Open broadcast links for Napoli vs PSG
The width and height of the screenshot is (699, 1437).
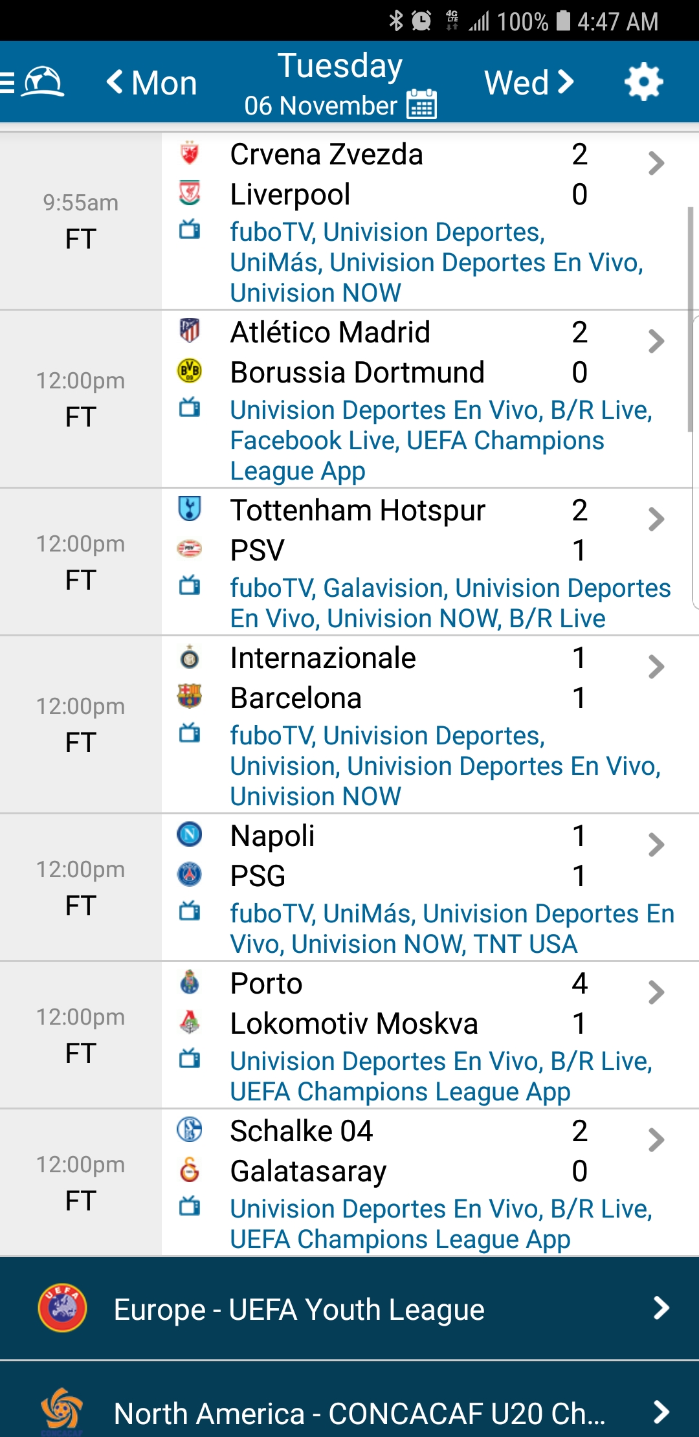tap(451, 929)
